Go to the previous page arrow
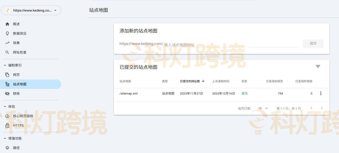 click(x=311, y=108)
